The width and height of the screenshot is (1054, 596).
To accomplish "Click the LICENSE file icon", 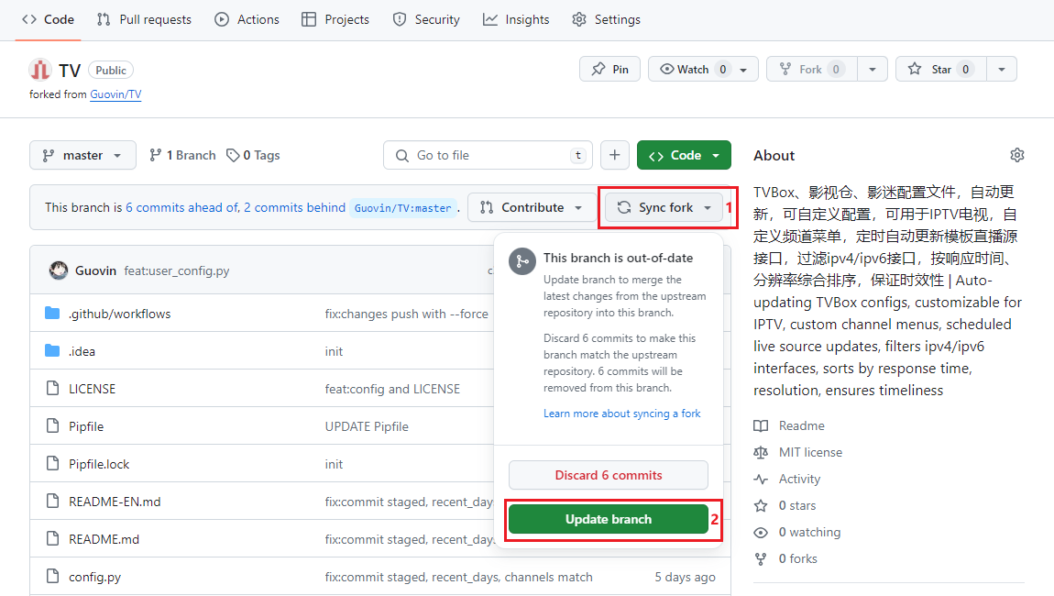I will tap(52, 389).
